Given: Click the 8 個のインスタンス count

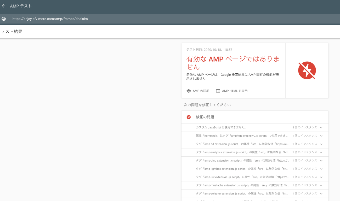Looking at the screenshot, I should click(x=305, y=127).
